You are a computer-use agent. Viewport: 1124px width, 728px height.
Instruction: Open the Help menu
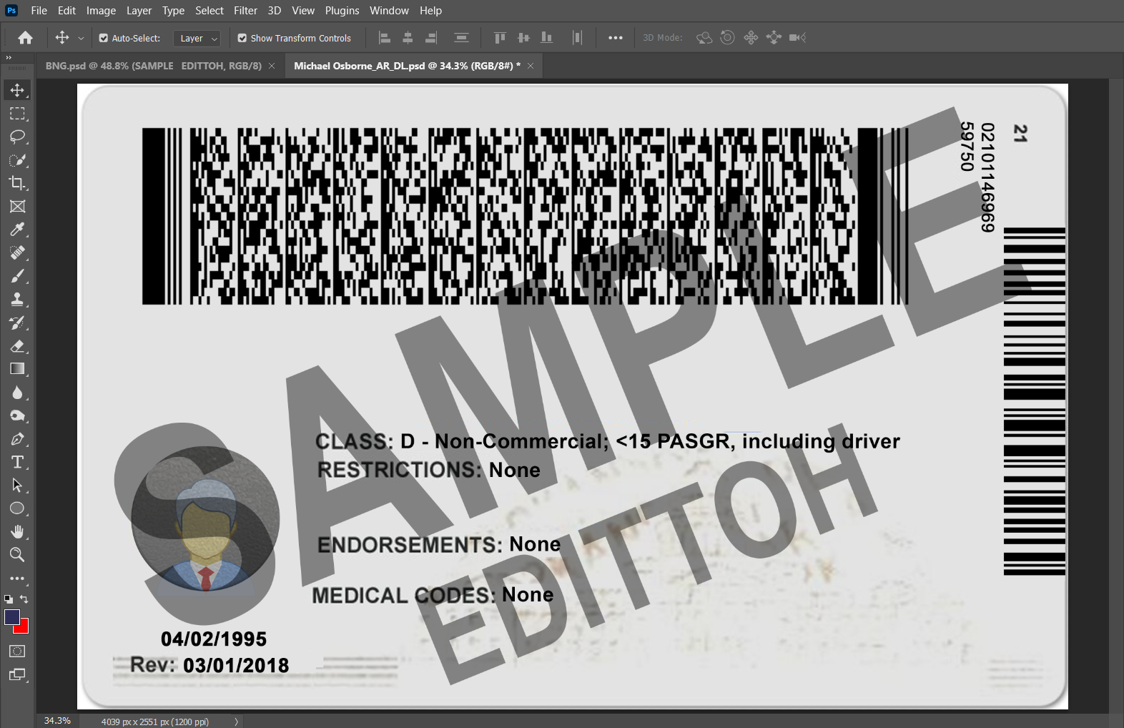430,11
